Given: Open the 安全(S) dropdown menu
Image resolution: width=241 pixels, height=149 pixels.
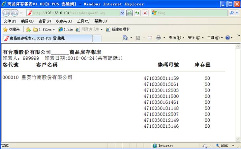Looking at the screenshot, I should tap(196, 38).
